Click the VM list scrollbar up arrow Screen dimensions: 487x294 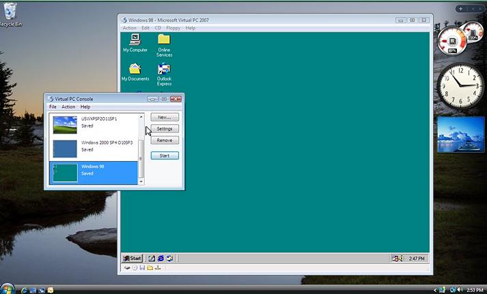pyautogui.click(x=141, y=117)
